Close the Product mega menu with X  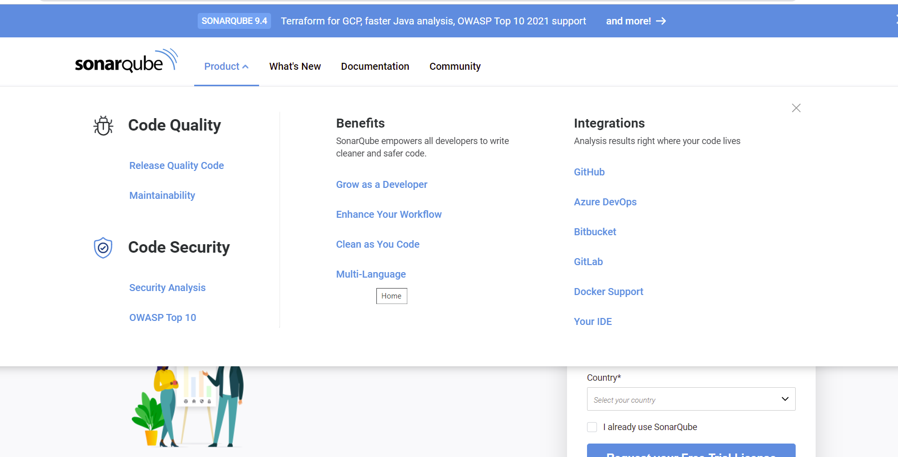click(x=796, y=108)
